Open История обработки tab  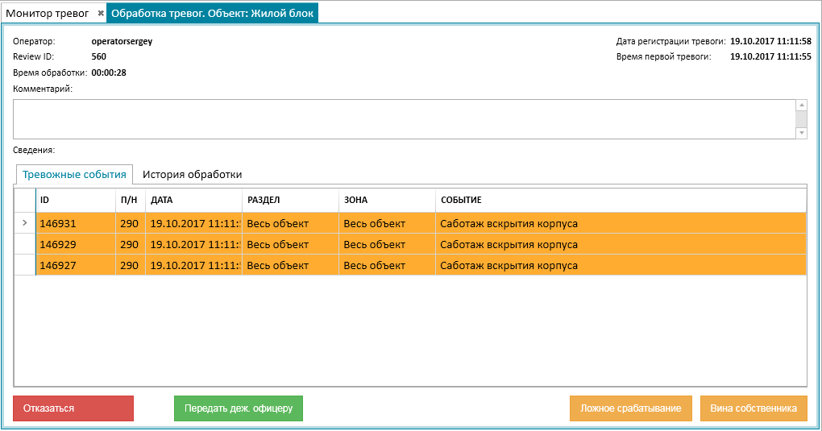click(x=193, y=175)
